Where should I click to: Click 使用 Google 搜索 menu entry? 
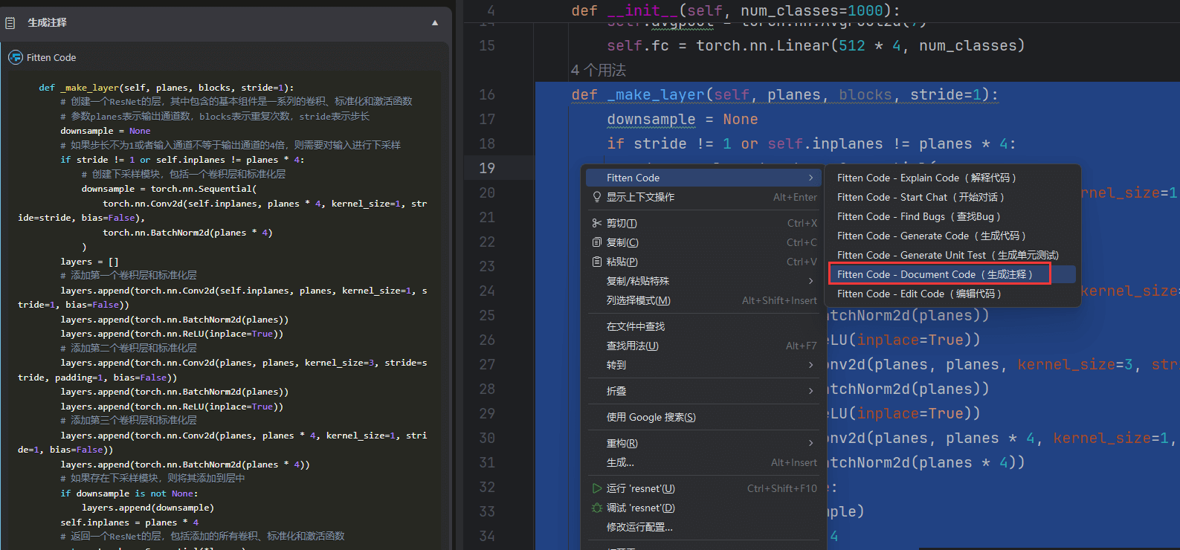[x=651, y=417]
